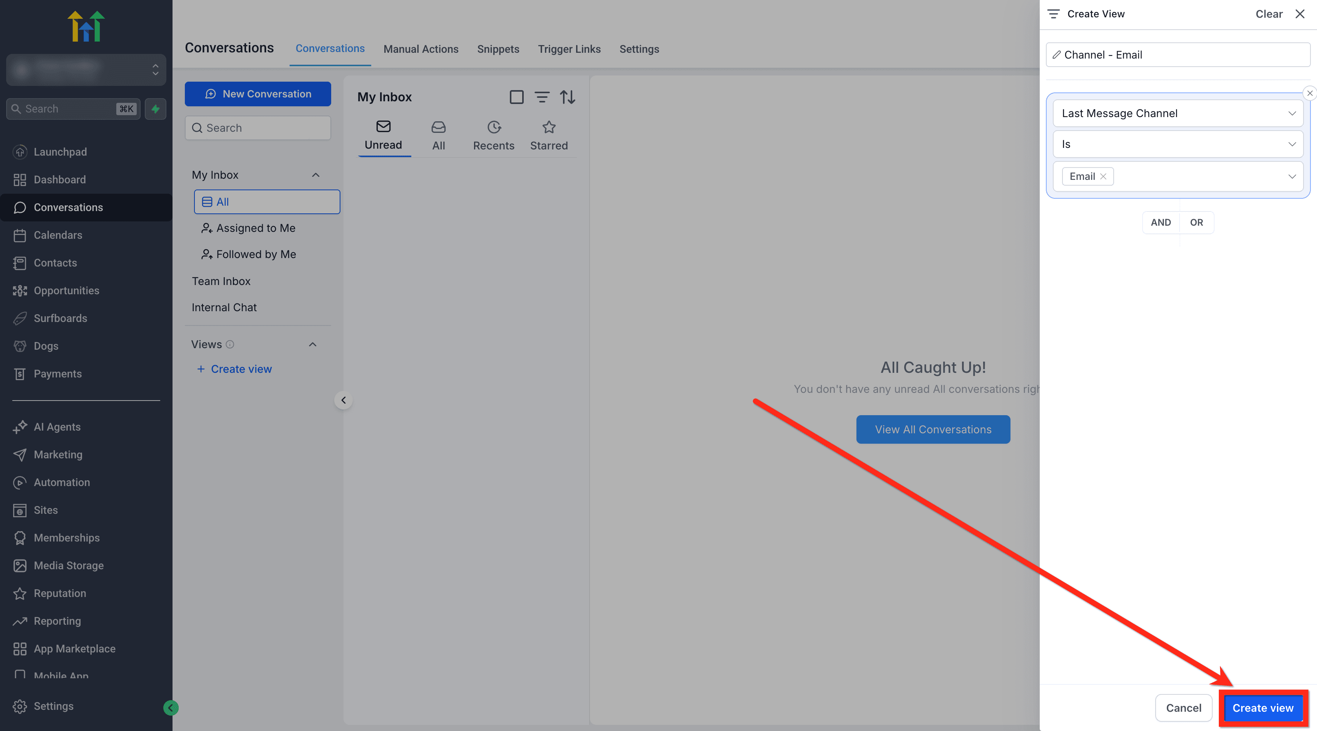This screenshot has width=1317, height=731.
Task: Click the green lightning quick-action icon
Action: [x=156, y=109]
